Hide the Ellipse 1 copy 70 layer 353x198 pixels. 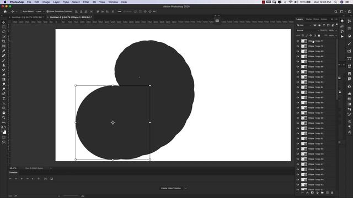coord(298,46)
